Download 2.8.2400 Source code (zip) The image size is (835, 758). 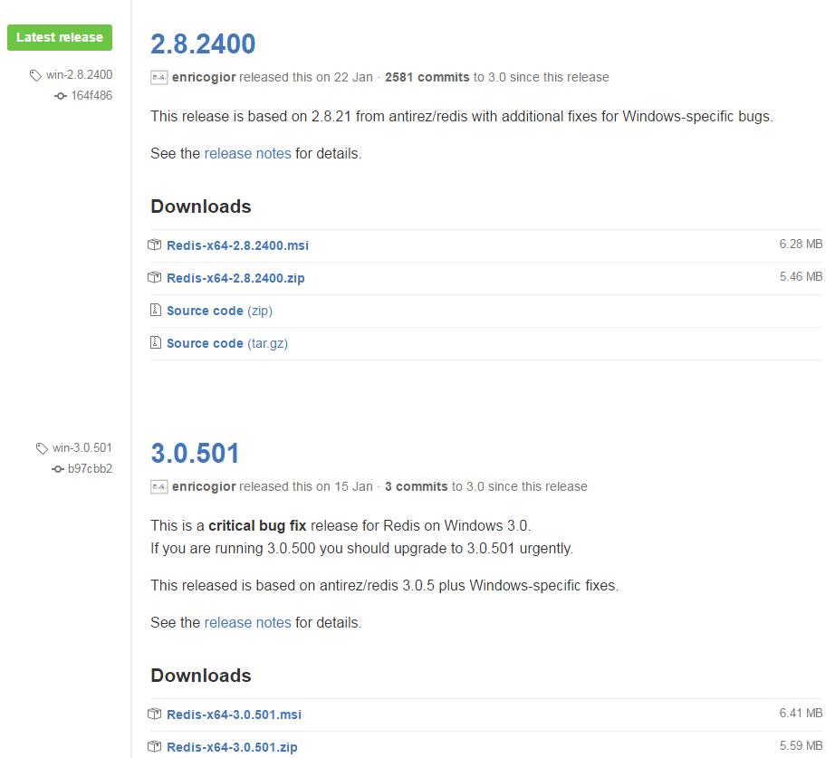[219, 311]
